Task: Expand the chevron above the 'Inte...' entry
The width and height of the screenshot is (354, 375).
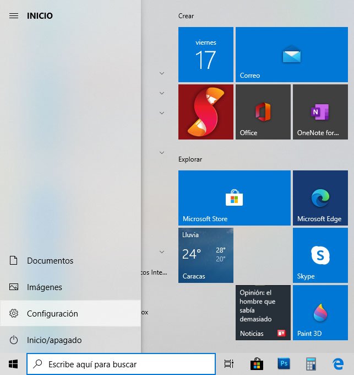Action: point(162,252)
